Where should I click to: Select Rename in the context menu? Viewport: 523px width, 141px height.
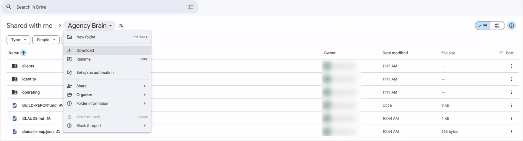coord(107,59)
